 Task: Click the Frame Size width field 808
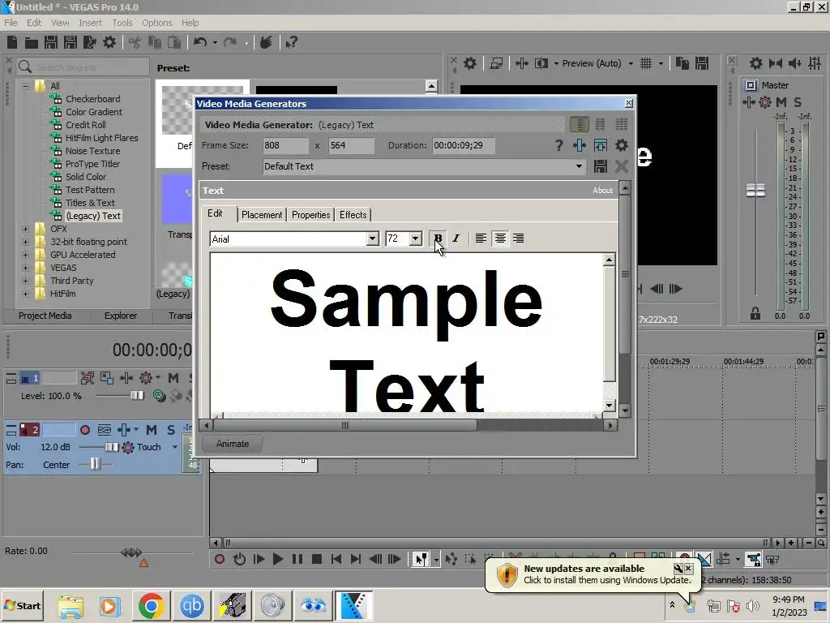click(x=285, y=145)
